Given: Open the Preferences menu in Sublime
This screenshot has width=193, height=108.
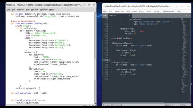Looking at the screenshot, I should (x=169, y=11).
